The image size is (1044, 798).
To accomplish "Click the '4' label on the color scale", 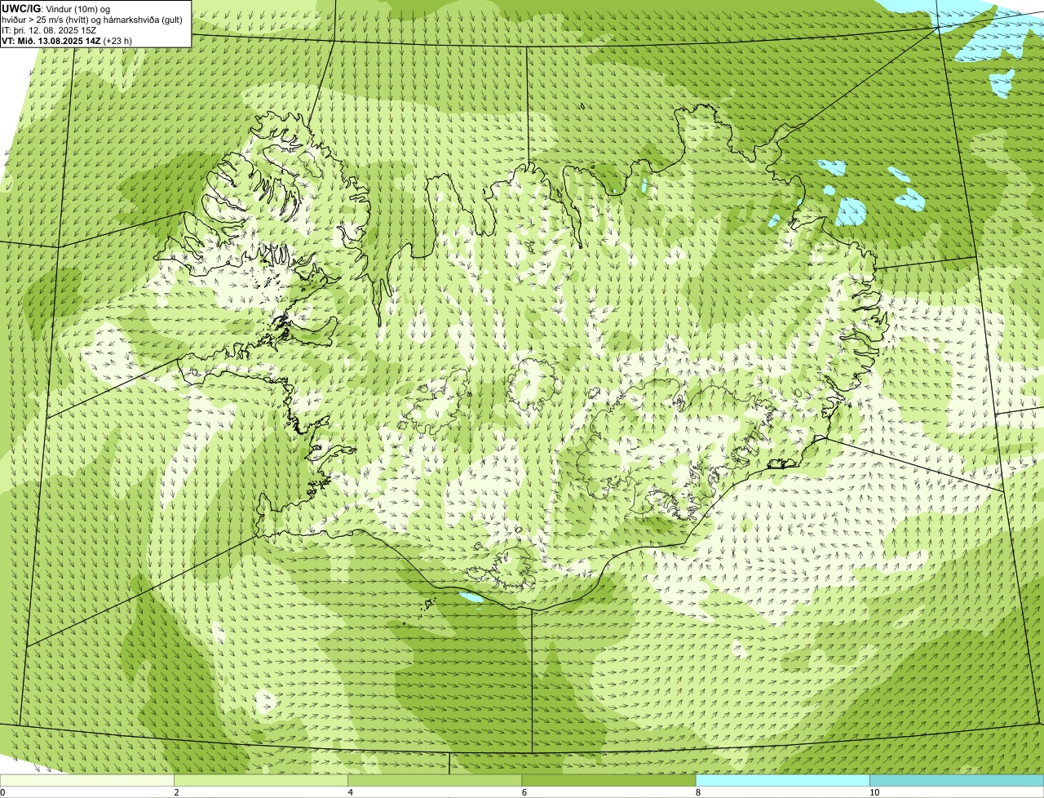I will [x=350, y=792].
